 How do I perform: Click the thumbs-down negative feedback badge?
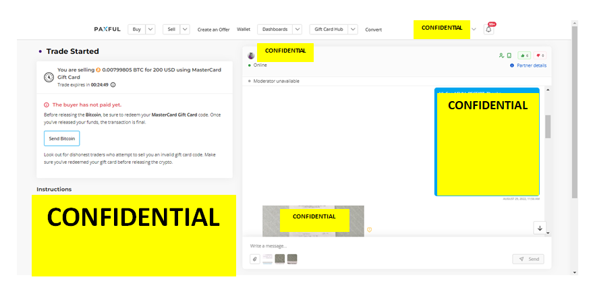(x=540, y=55)
